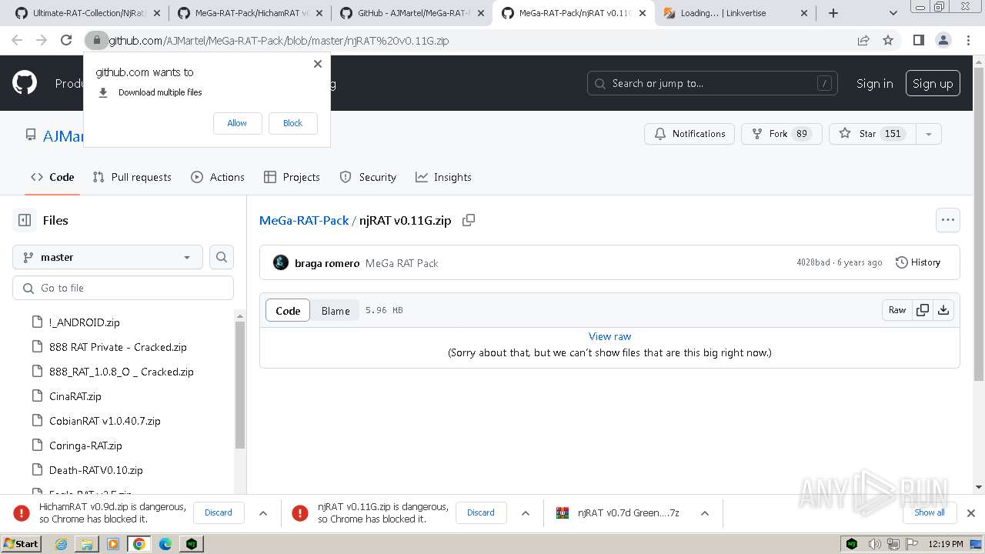Open the star list dropdown arrow
This screenshot has height=554, width=985.
pos(929,134)
